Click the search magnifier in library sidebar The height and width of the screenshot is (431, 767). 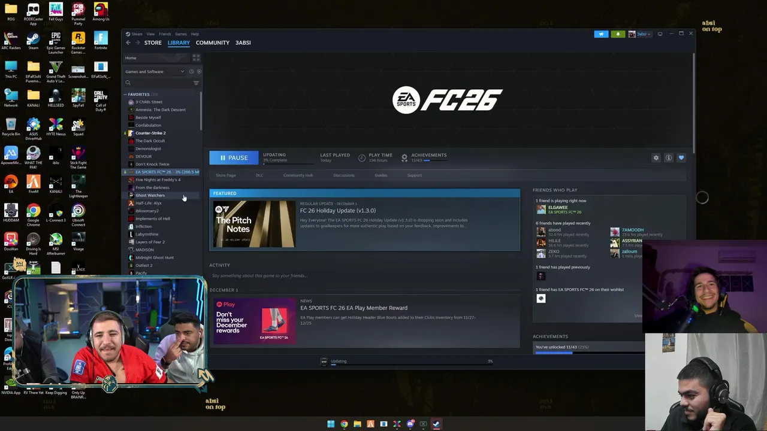click(128, 83)
